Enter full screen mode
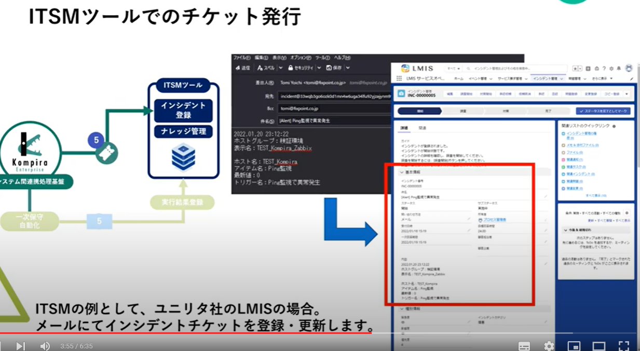This screenshot has width=640, height=351. tap(623, 346)
